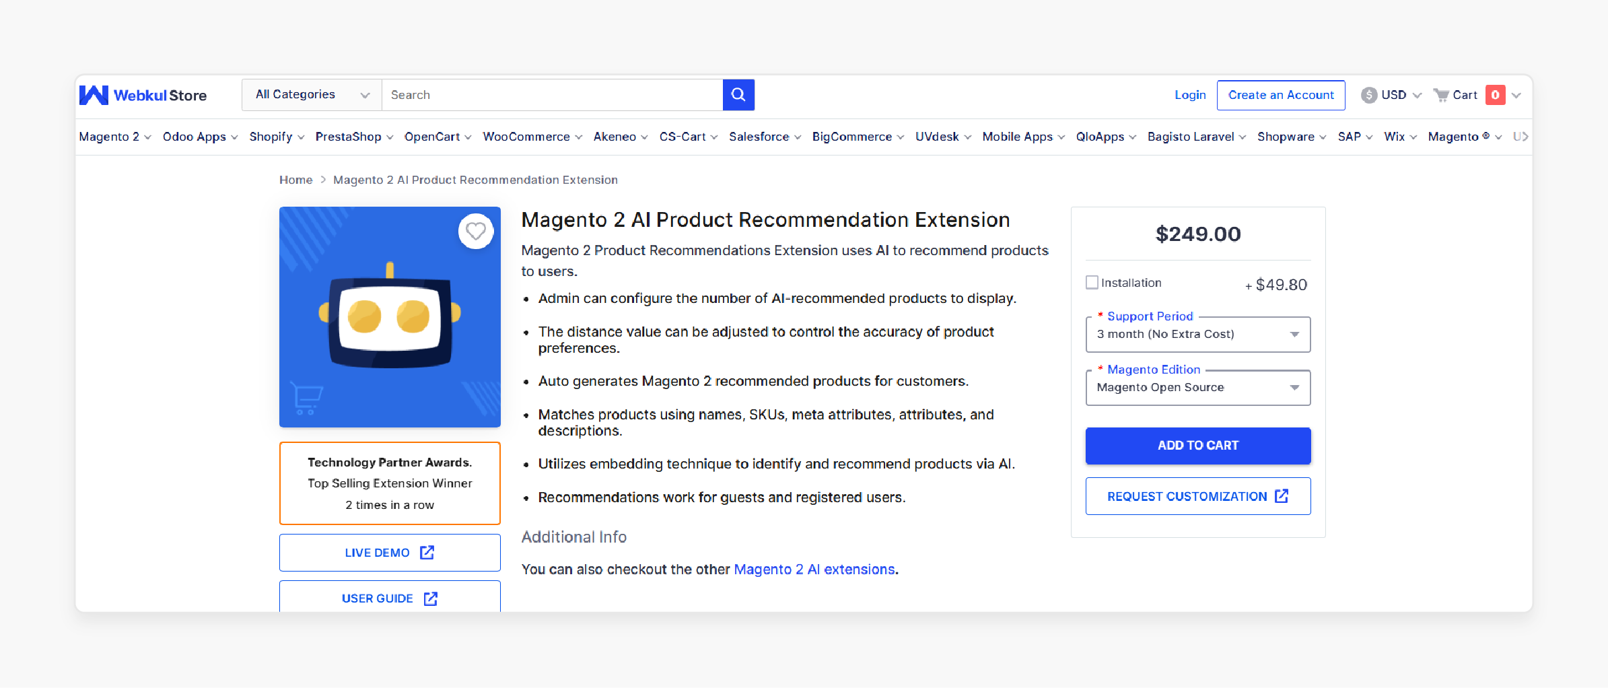Click Create an Account button
1608x688 pixels.
(x=1281, y=95)
